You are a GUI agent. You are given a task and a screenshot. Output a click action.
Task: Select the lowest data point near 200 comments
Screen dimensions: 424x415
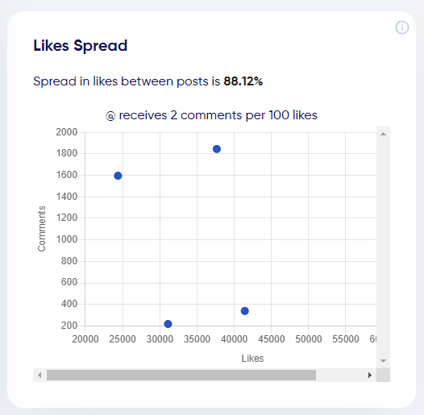click(168, 324)
